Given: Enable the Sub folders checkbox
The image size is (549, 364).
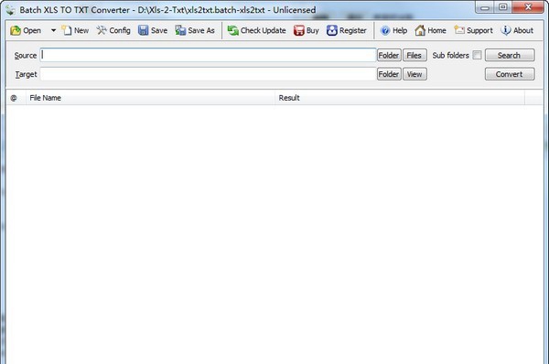Looking at the screenshot, I should pos(477,55).
